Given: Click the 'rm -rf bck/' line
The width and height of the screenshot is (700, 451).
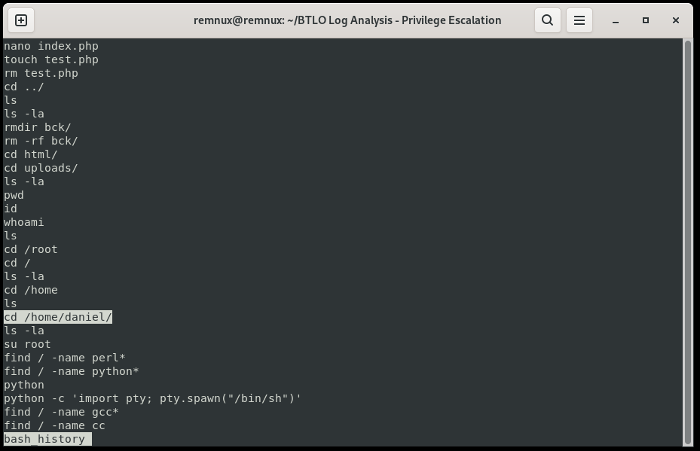Looking at the screenshot, I should [41, 141].
